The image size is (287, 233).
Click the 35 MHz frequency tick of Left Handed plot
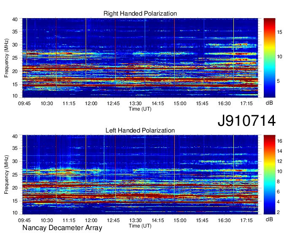click(x=15, y=148)
